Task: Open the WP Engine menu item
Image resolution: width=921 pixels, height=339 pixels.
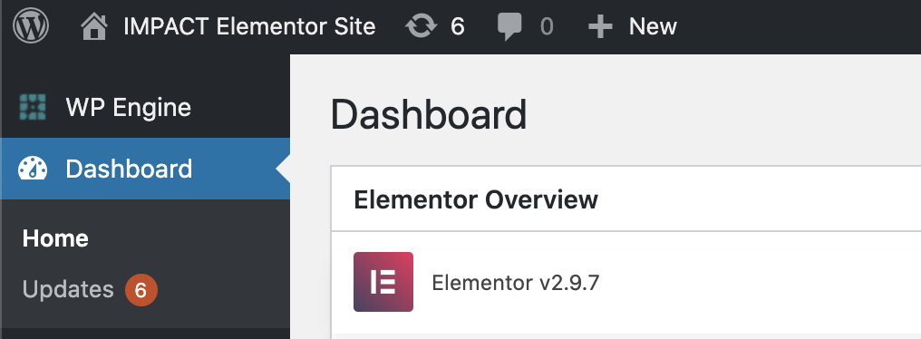Action: point(145,108)
